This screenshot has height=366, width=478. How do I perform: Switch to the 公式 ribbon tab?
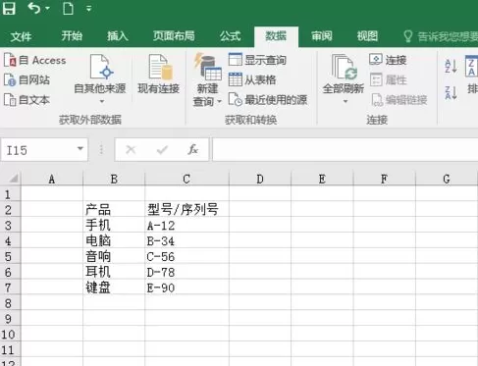tap(231, 35)
